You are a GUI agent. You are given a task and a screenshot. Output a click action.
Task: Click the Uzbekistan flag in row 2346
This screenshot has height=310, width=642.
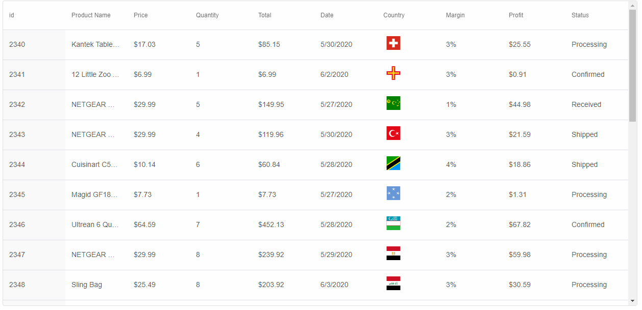pos(393,223)
